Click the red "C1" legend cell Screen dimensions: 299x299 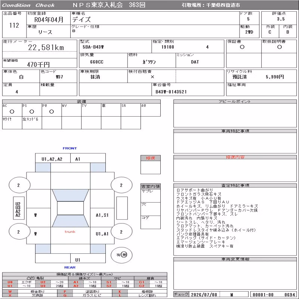pos(142,282)
